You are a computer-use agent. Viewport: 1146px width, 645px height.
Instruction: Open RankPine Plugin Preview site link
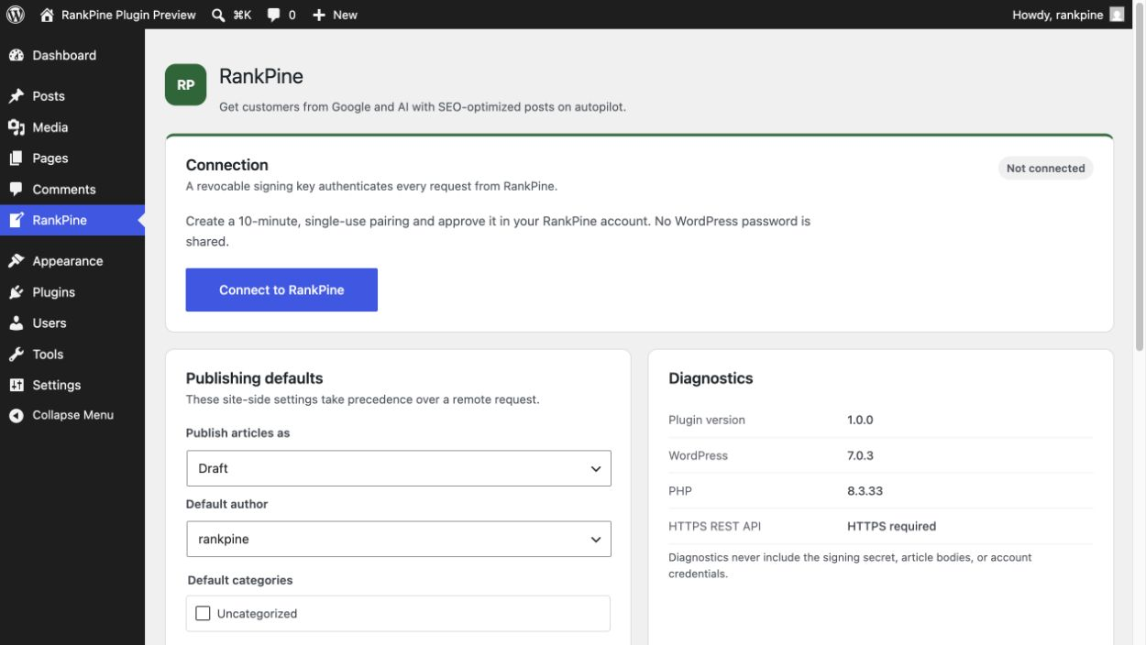pos(128,15)
